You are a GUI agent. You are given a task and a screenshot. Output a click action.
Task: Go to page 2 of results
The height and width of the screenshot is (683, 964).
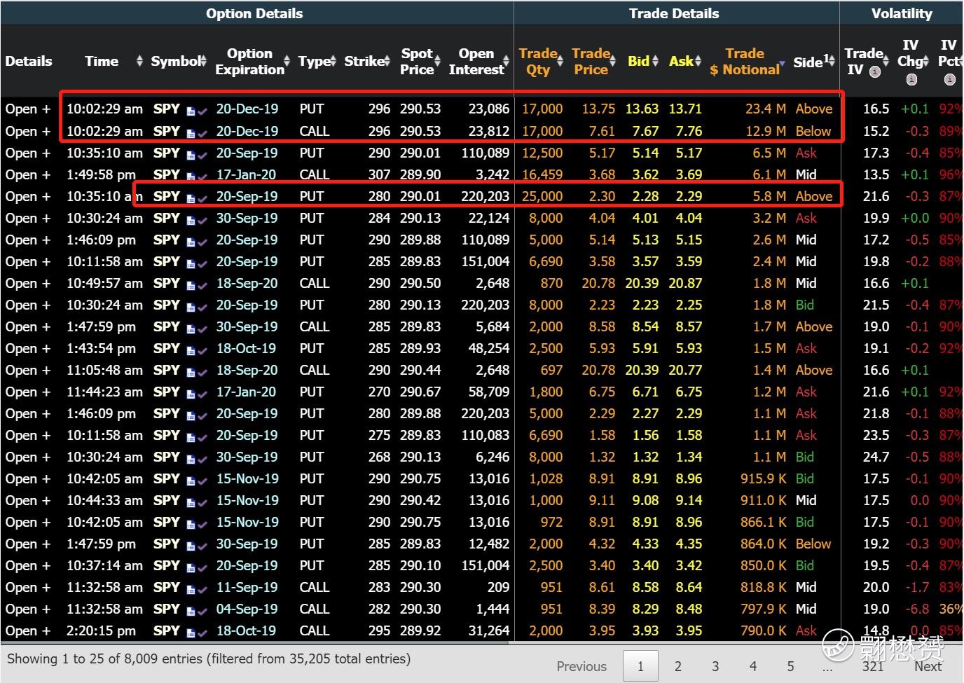(x=677, y=666)
